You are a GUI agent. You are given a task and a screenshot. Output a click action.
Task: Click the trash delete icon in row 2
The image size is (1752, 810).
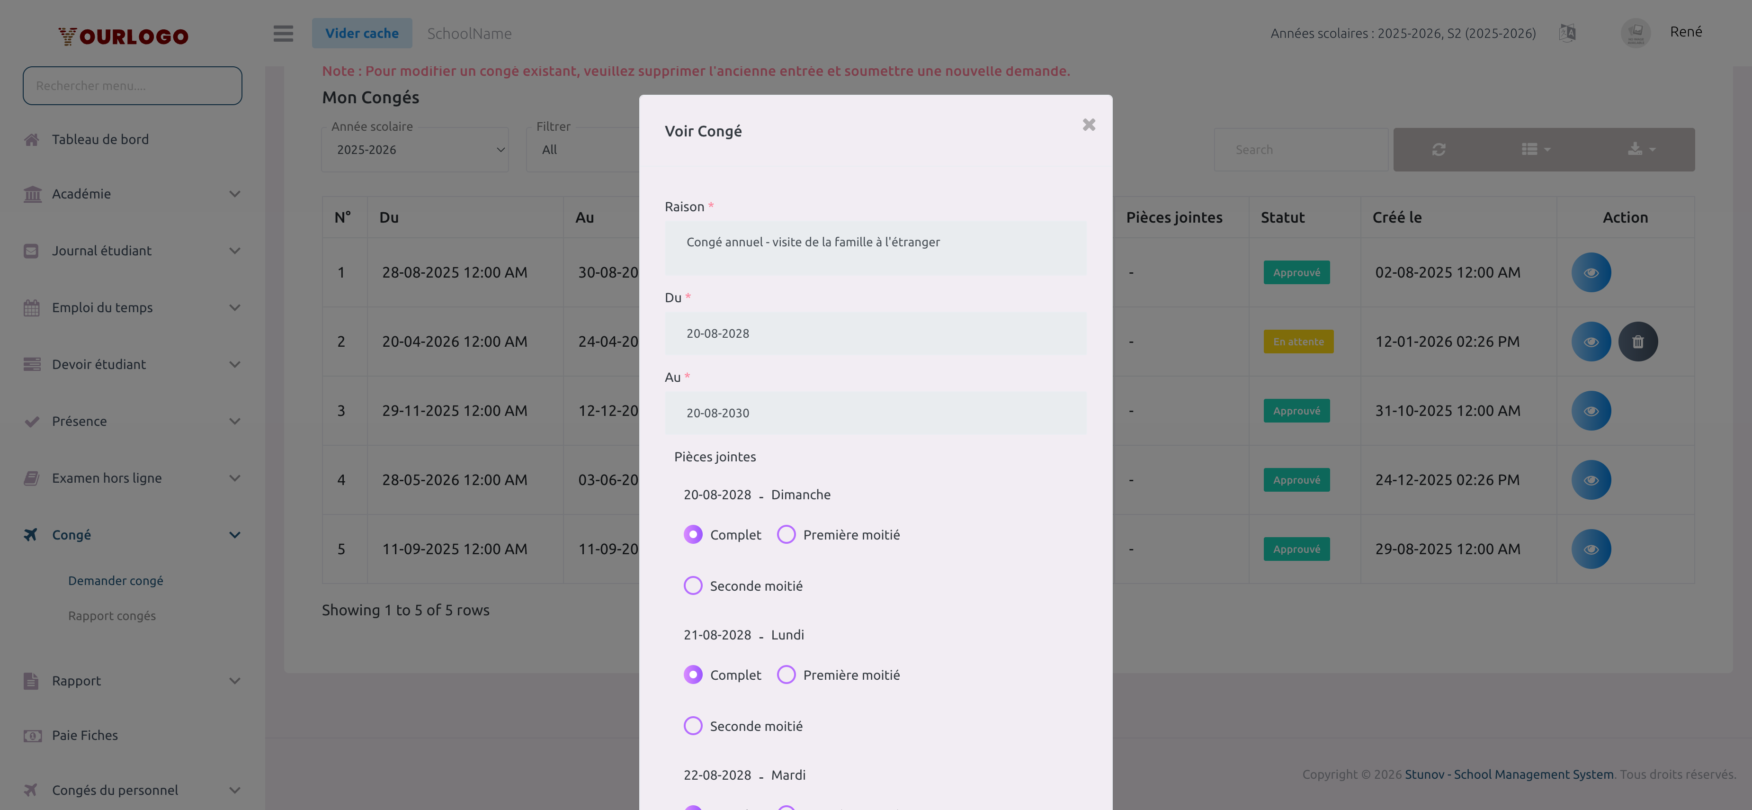(1638, 342)
